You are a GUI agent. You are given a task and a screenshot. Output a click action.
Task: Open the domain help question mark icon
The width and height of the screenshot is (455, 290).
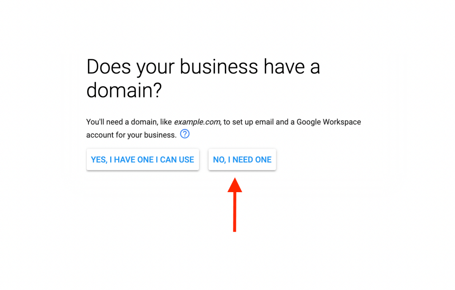[185, 134]
